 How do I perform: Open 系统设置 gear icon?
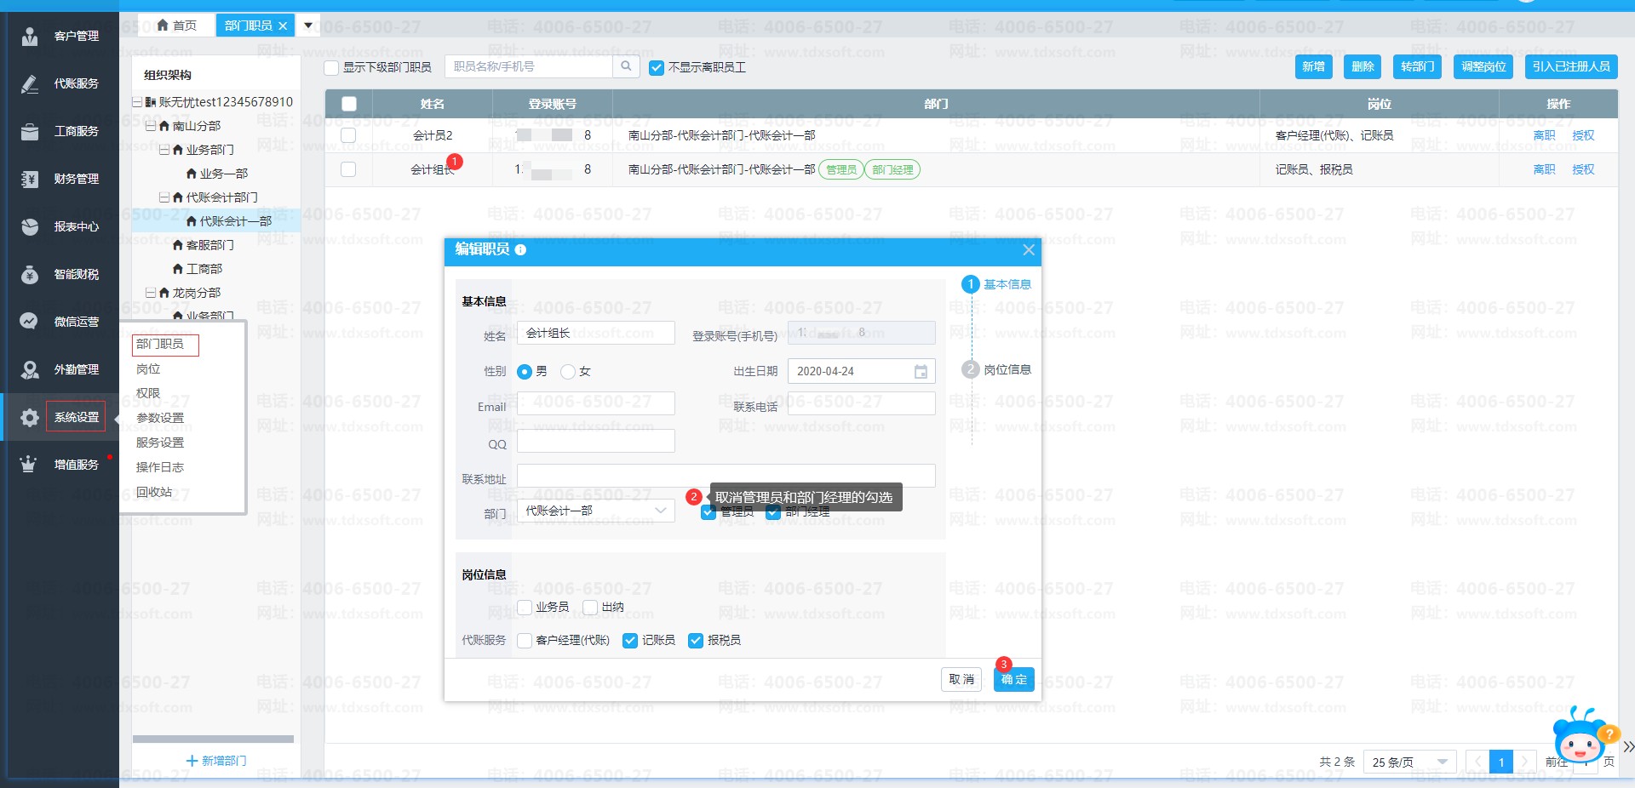click(x=30, y=417)
